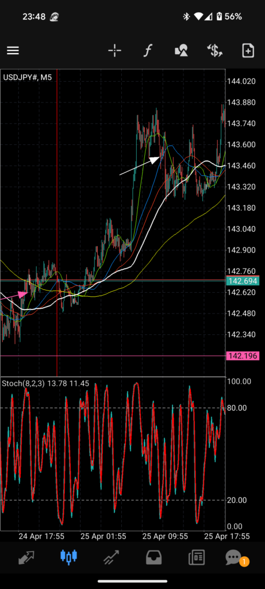
Task: Tap the pink arrow drawing on chart
Action: [14, 295]
